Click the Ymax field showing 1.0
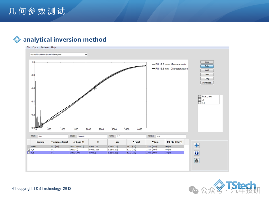The width and height of the screenshot is (269, 201). (171, 137)
